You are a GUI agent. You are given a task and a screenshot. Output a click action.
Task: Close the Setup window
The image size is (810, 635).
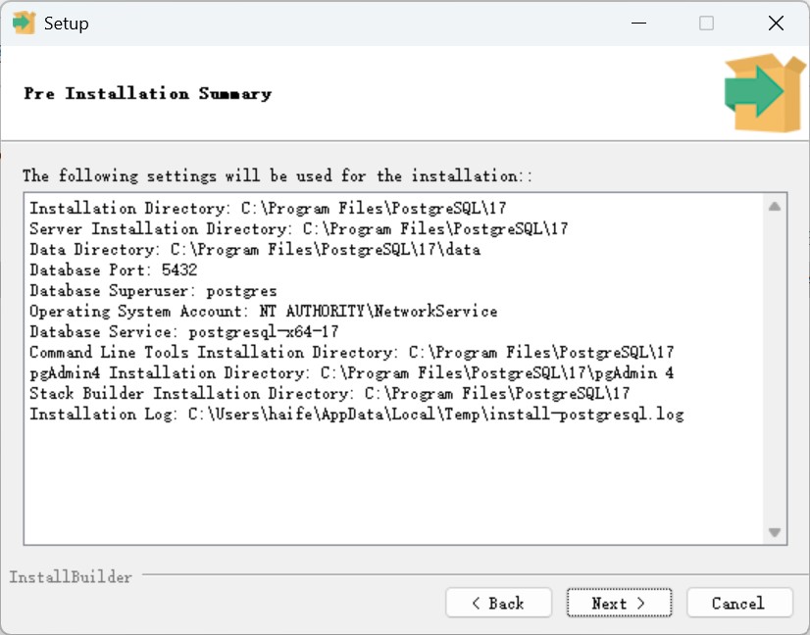pos(775,24)
